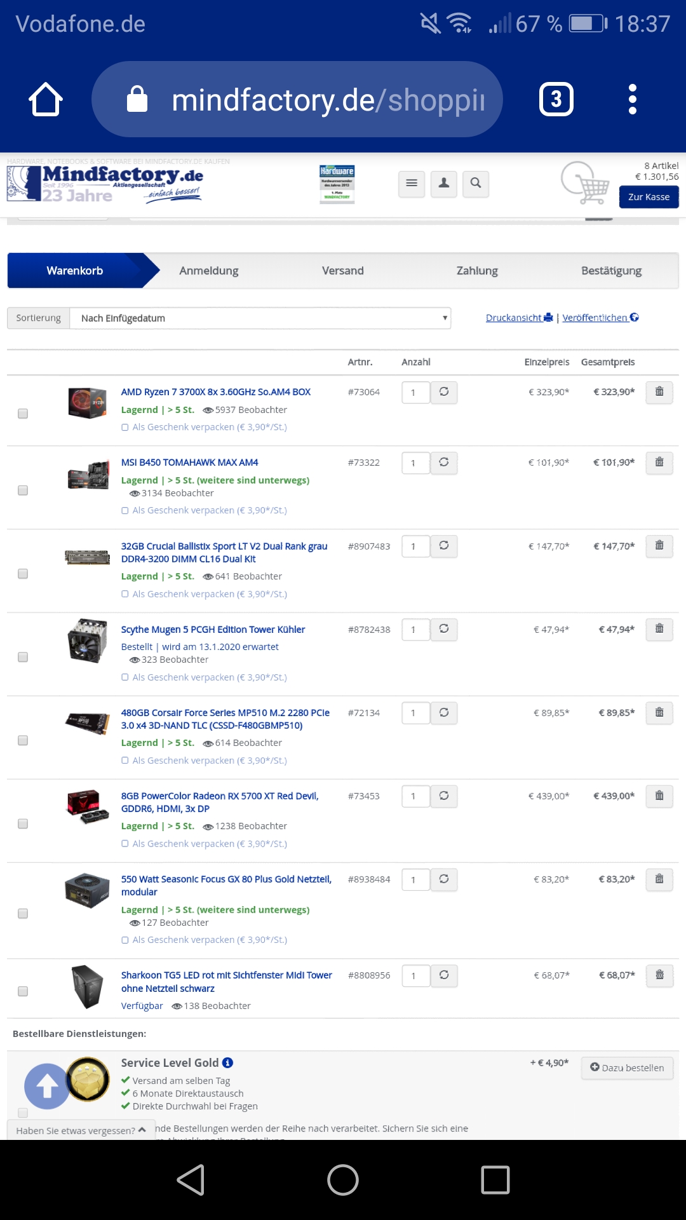686x1220 pixels.
Task: Tap the Android back navigation button
Action: pos(191,1180)
